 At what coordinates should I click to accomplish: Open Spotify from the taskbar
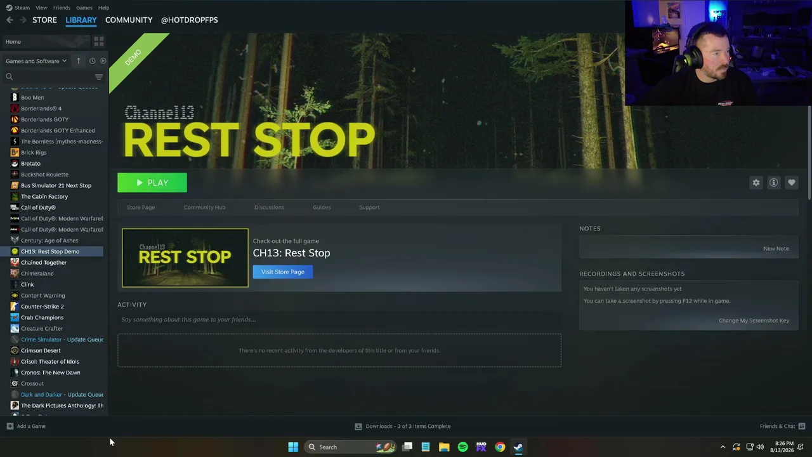(462, 447)
